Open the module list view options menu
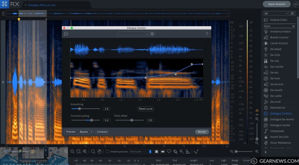 292,13
